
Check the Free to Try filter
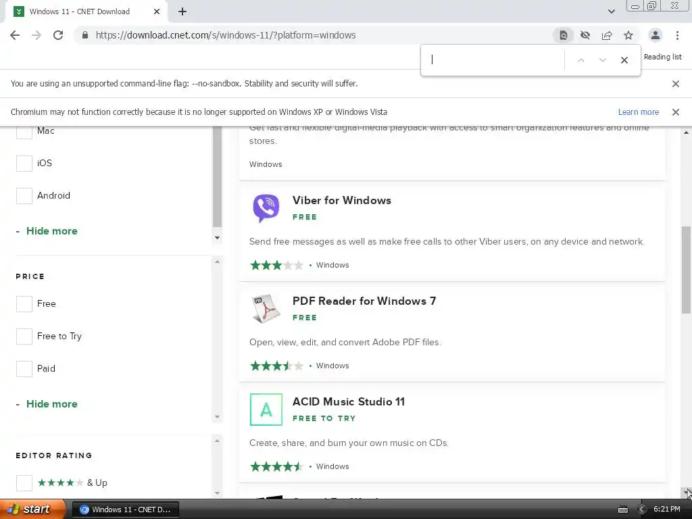click(24, 337)
